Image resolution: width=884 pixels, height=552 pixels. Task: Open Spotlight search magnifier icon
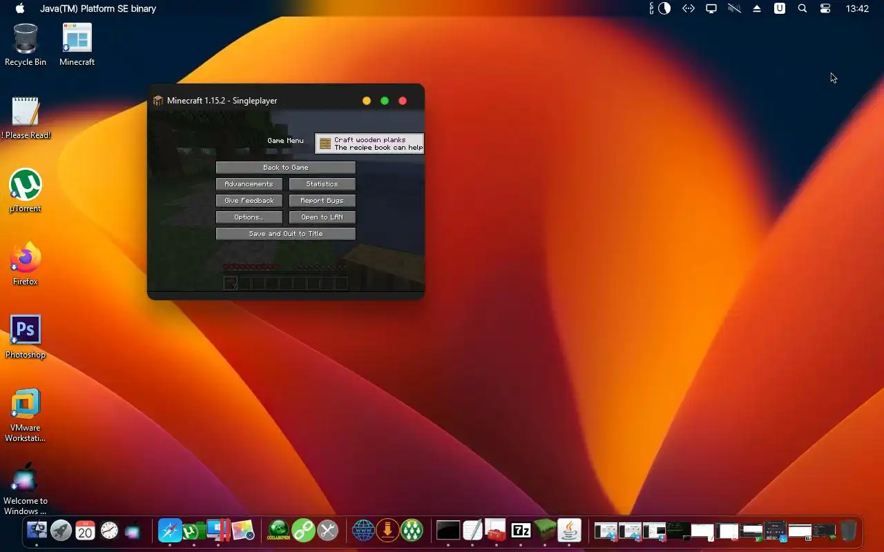click(803, 8)
